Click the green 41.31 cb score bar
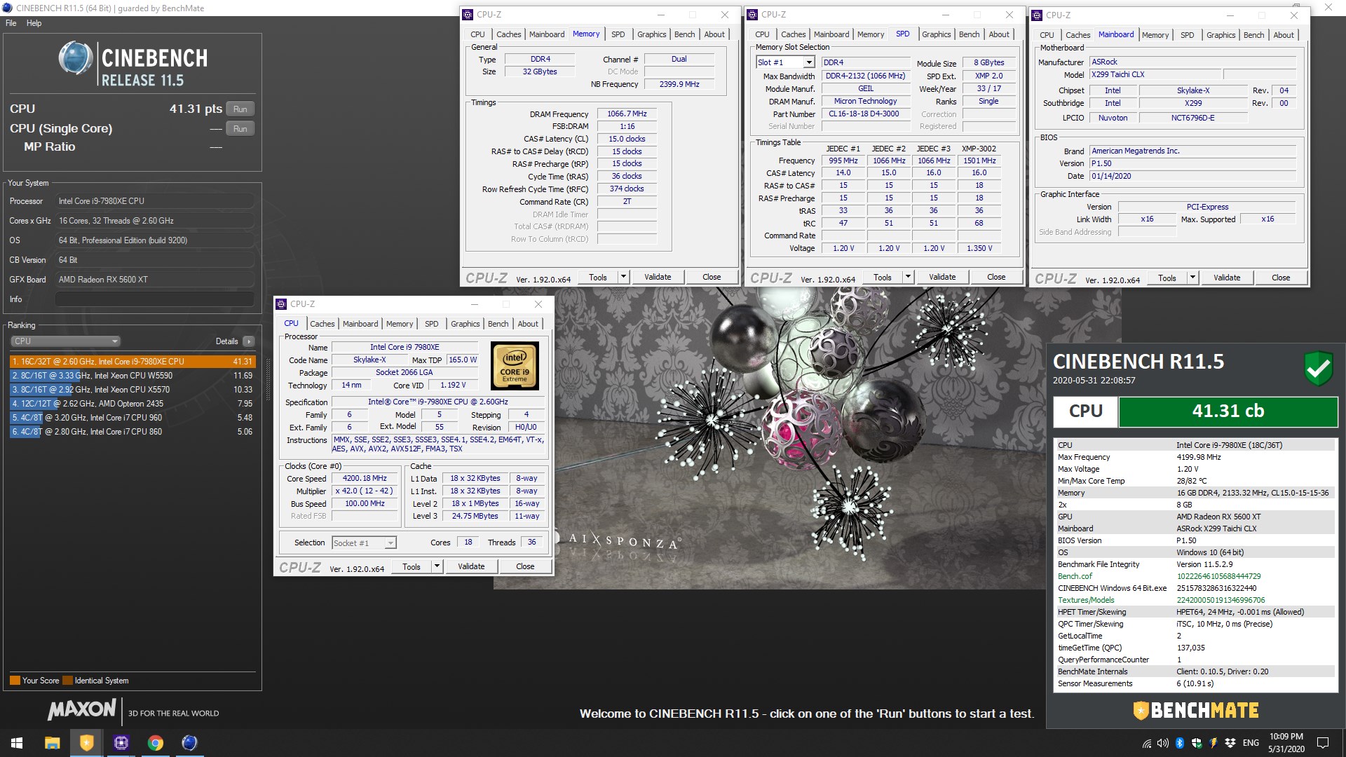1346x757 pixels. coord(1228,411)
